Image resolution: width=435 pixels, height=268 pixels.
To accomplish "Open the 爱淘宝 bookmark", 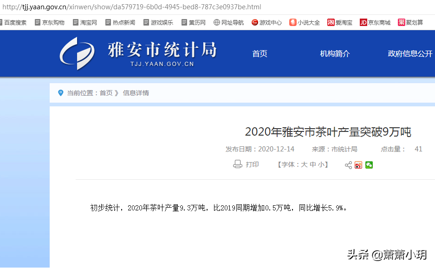I will pos(340,22).
